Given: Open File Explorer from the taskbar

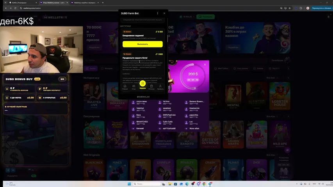Looking at the screenshot, I should point(170,184).
